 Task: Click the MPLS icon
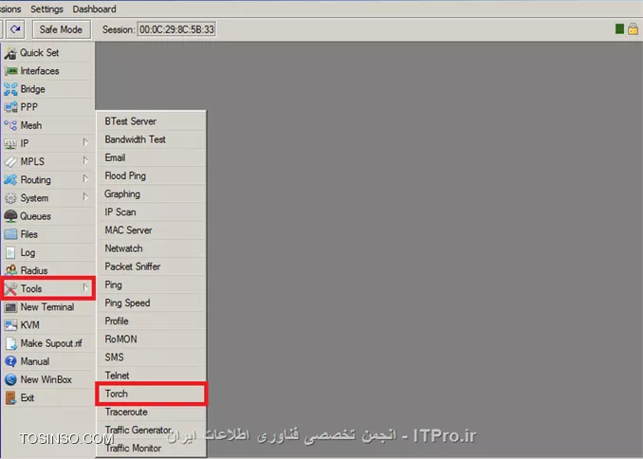click(10, 161)
